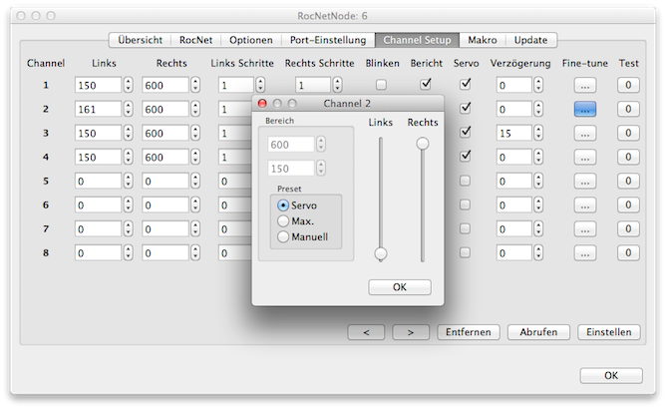This screenshot has height=409, width=666.
Task: Click OK in Channel 2 dialog
Action: pyautogui.click(x=399, y=287)
